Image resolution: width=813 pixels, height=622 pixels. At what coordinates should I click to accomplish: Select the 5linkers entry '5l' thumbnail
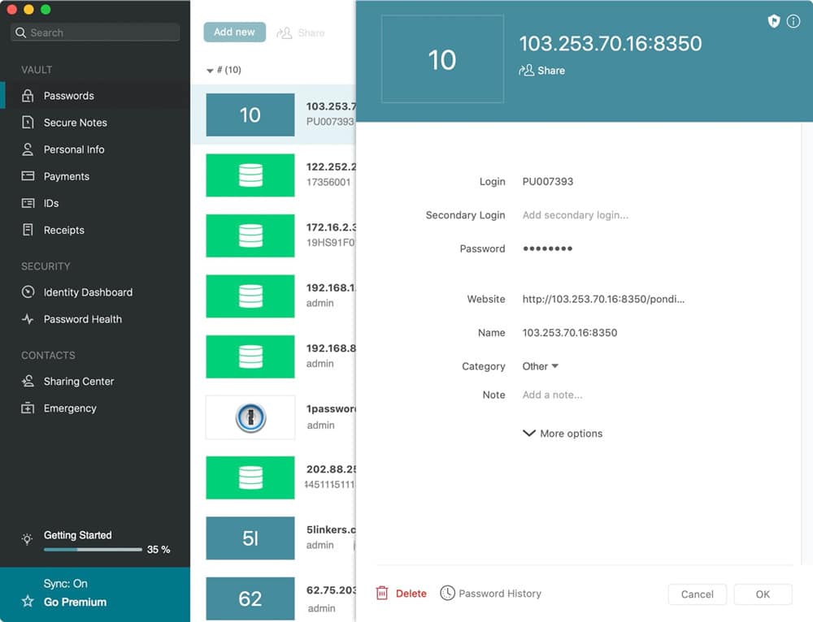[x=250, y=538]
